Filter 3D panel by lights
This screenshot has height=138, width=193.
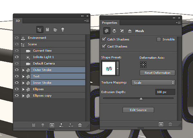point(63,30)
